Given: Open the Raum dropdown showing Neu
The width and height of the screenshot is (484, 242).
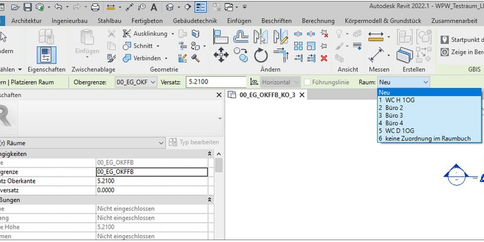Looking at the screenshot, I should click(404, 82).
